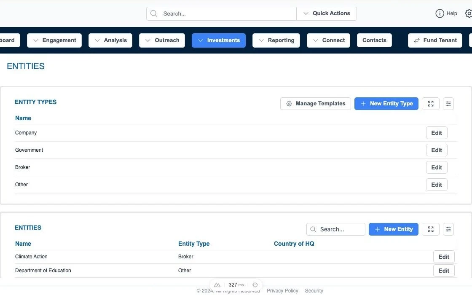Select the Company row text
This screenshot has width=472, height=295.
click(x=26, y=133)
